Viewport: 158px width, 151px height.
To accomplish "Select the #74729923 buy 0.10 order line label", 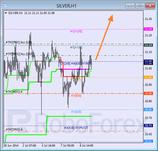I will (19, 42).
